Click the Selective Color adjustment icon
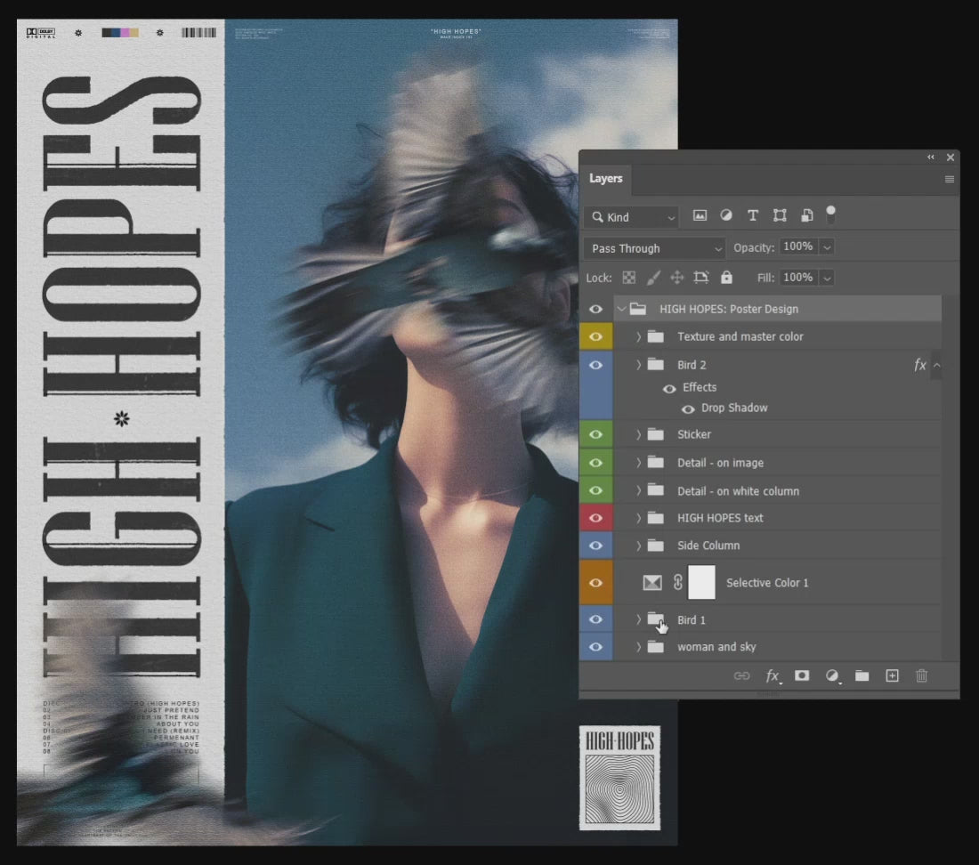Screen dimensions: 979x865 [x=652, y=582]
